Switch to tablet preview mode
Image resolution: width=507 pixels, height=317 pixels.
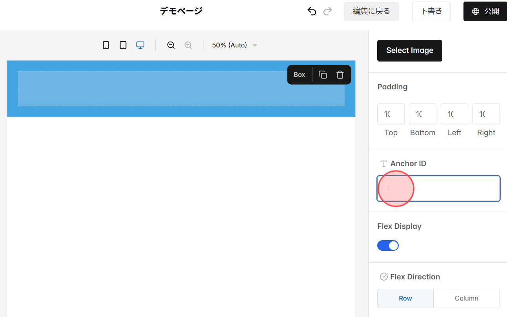coord(123,45)
